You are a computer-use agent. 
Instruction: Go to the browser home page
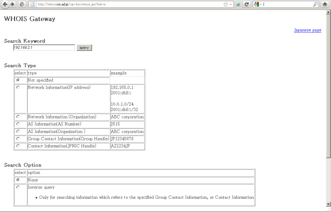click(x=325, y=4)
